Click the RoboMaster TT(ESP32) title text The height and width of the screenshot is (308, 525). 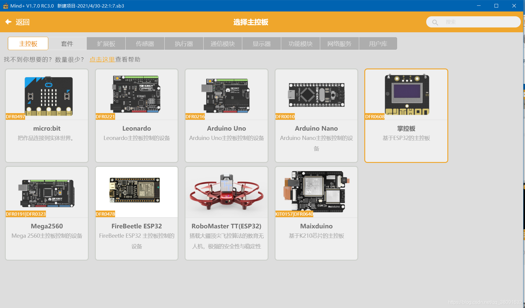227,226
